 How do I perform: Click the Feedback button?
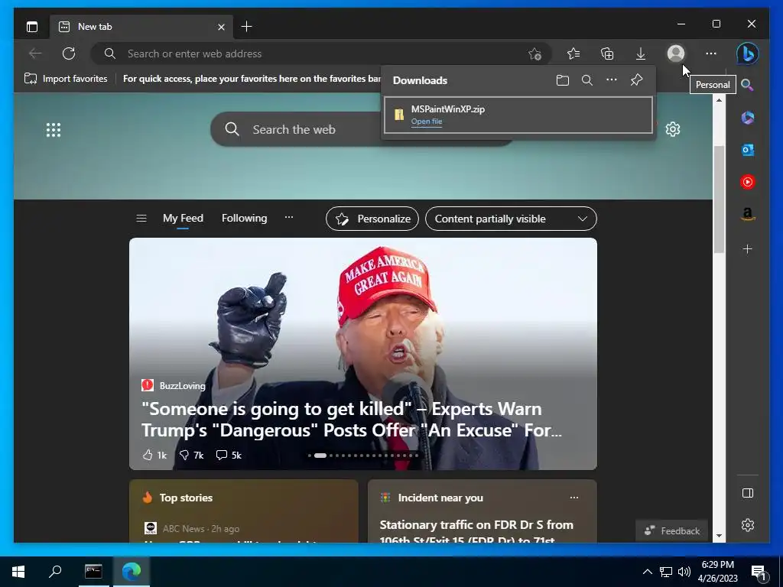coord(671,530)
